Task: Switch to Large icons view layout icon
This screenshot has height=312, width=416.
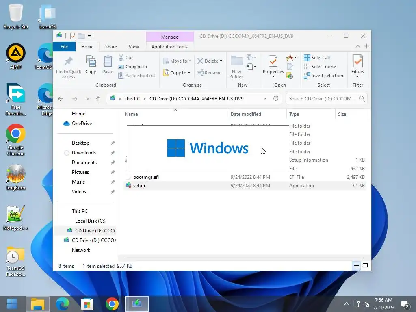Action: pos(365,266)
